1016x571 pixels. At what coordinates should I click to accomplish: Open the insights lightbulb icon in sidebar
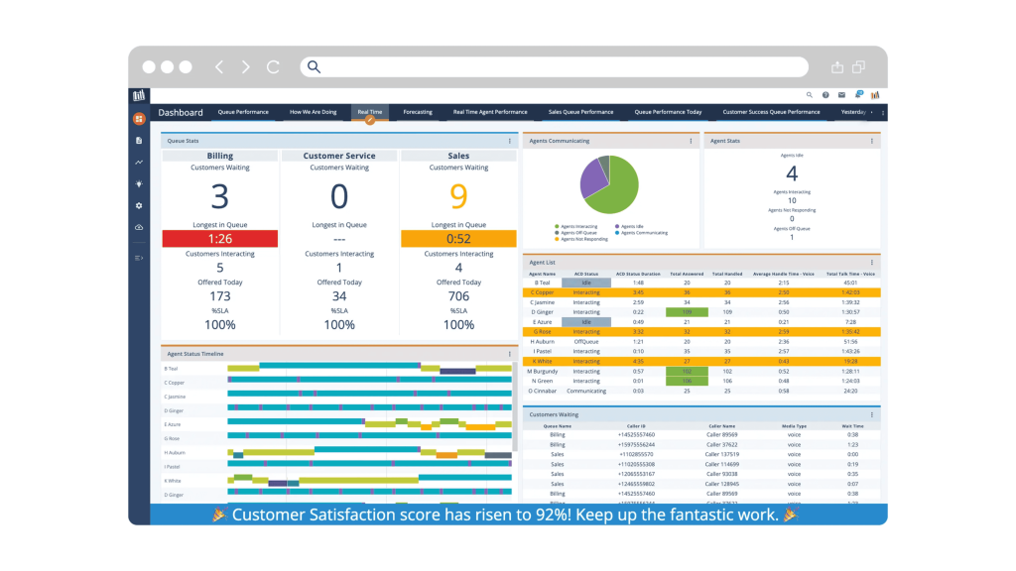coord(139,184)
